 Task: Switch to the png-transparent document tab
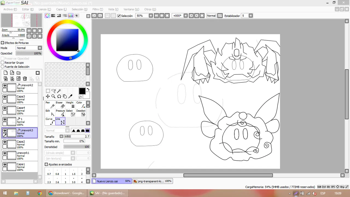pyautogui.click(x=153, y=181)
